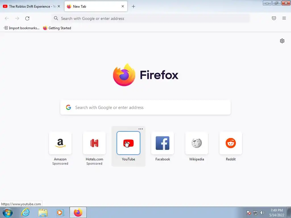Click the Reddit label under its tile
This screenshot has height=218, width=291.
(x=231, y=159)
